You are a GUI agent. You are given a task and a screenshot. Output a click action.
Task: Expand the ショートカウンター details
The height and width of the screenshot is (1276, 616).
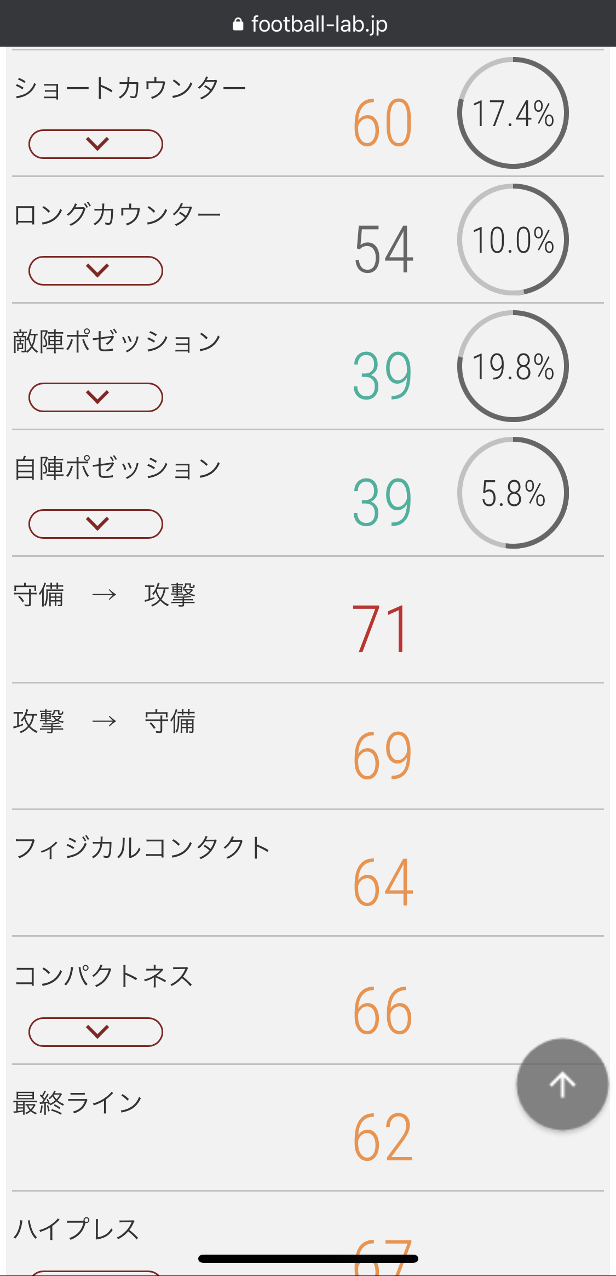click(96, 144)
